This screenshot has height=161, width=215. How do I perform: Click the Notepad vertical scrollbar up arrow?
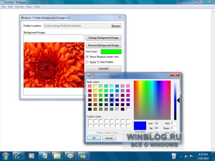click(x=213, y=11)
